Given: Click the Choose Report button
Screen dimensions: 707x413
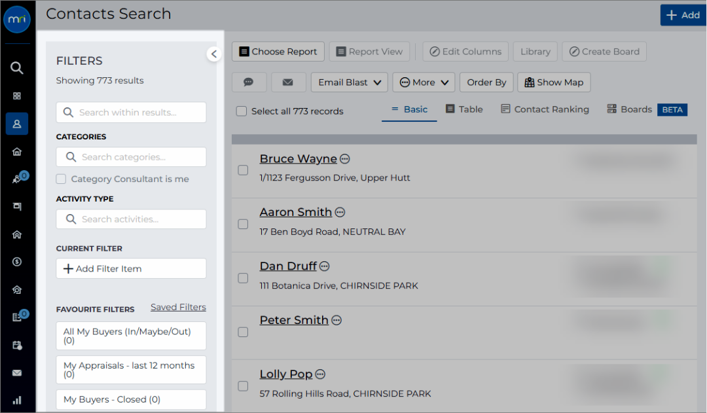Looking at the screenshot, I should pos(278,52).
